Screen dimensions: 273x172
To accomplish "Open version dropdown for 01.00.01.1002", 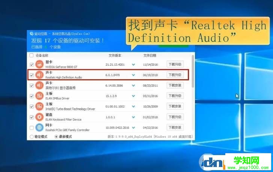I will (x=133, y=106).
